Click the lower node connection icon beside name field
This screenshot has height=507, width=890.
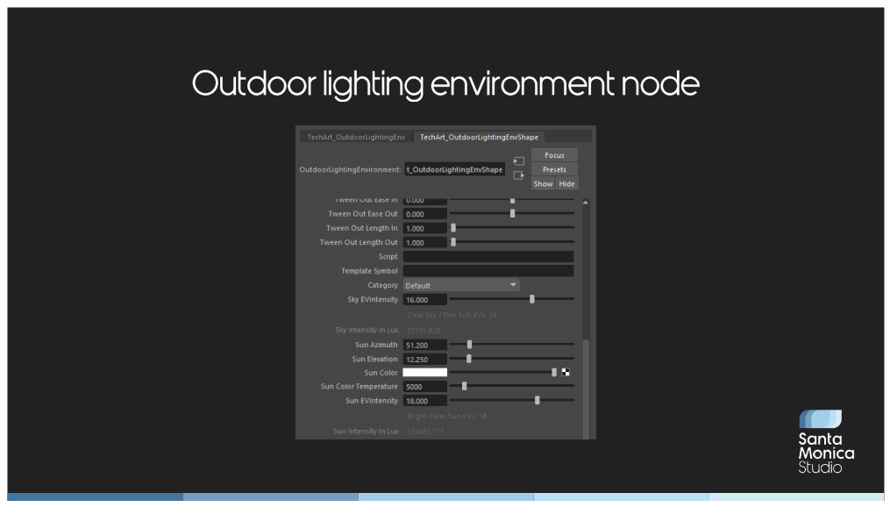click(x=519, y=175)
